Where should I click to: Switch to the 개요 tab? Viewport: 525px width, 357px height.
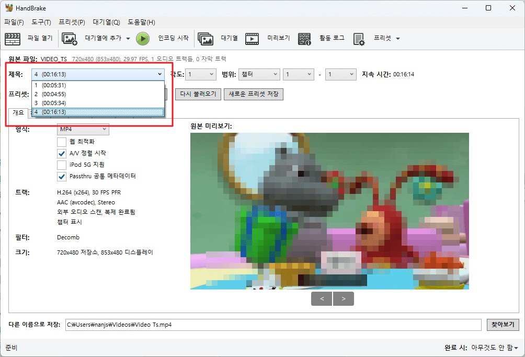18,112
